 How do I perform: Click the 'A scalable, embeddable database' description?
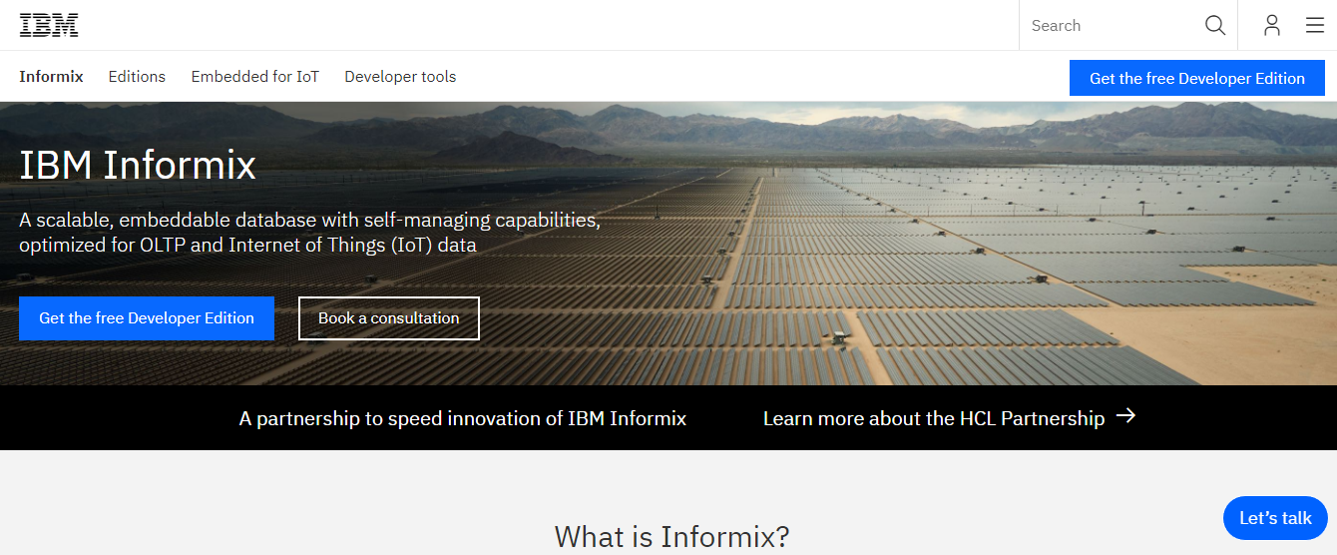pyautogui.click(x=309, y=232)
